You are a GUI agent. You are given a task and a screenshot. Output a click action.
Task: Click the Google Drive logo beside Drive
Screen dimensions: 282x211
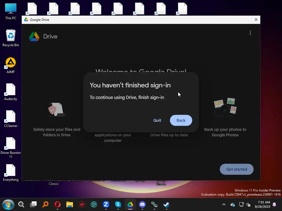coord(34,37)
